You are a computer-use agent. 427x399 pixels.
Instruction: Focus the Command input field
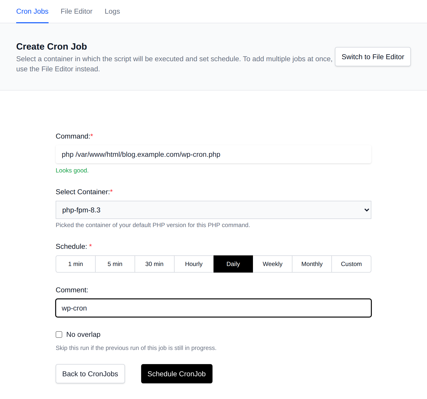pyautogui.click(x=213, y=154)
